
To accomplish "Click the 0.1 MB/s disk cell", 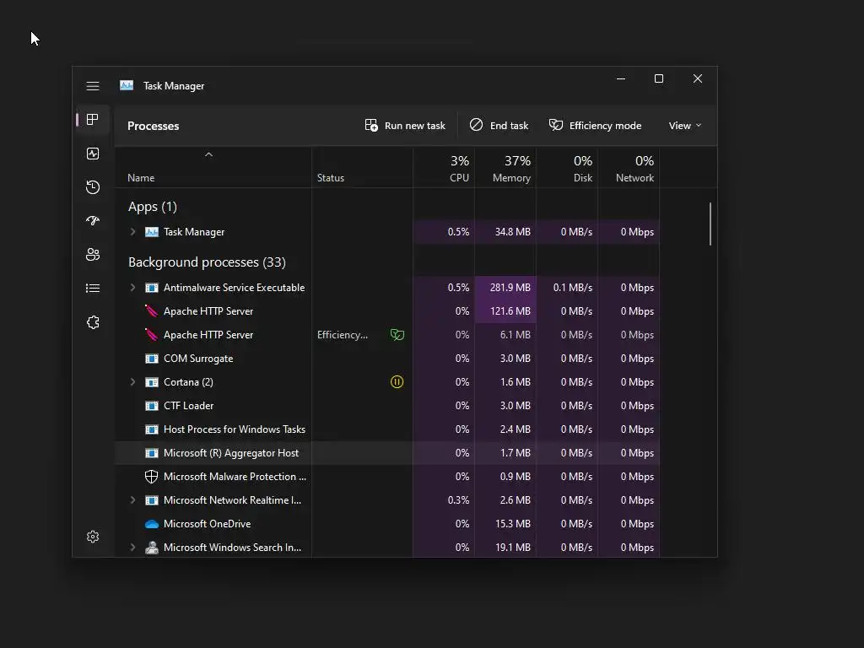I will pyautogui.click(x=567, y=288).
